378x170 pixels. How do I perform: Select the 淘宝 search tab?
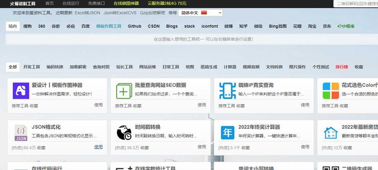click(312, 26)
